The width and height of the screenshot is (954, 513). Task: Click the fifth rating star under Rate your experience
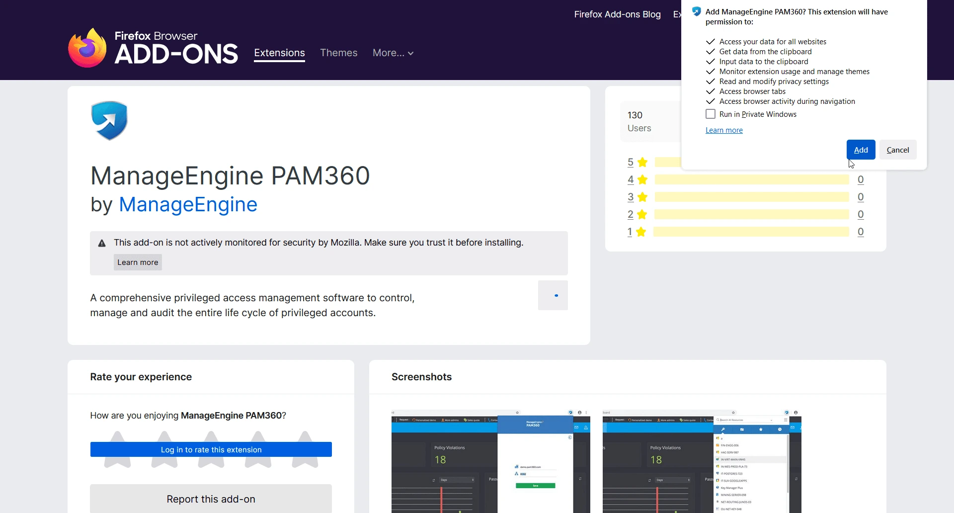point(305,449)
